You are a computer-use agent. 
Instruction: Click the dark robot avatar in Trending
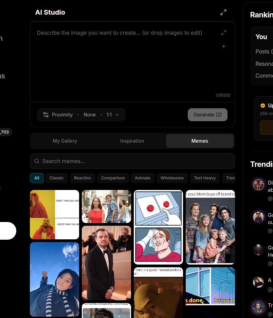point(258,250)
